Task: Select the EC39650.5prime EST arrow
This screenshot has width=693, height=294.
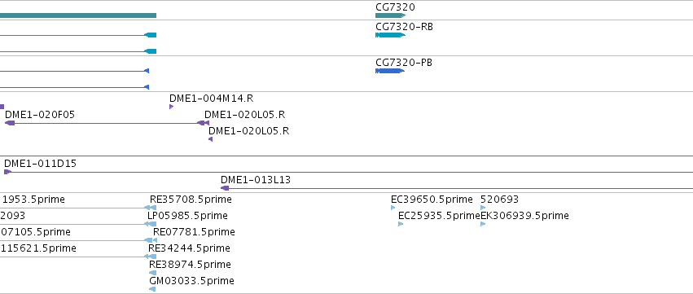Action: (x=393, y=208)
